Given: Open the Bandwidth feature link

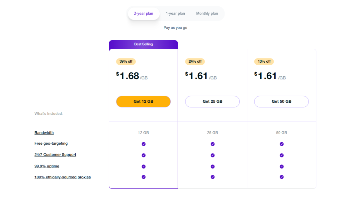Looking at the screenshot, I should [44, 133].
